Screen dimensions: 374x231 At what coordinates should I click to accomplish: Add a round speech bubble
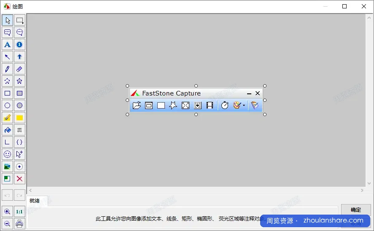[x=19, y=32]
